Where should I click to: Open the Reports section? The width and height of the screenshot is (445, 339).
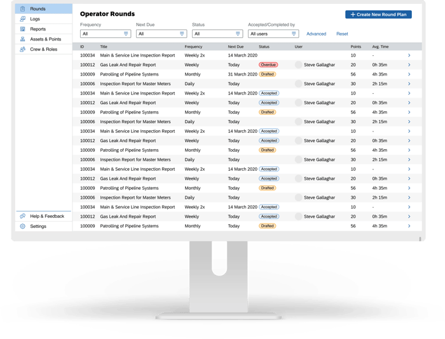[x=44, y=29]
